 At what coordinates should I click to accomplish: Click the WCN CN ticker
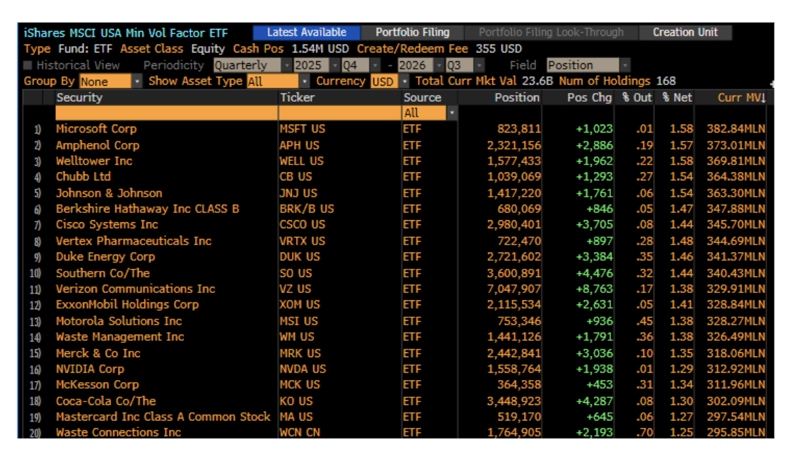pos(300,432)
